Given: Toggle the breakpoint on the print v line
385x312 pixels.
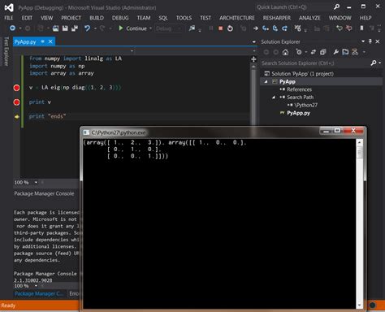Looking at the screenshot, I should click(16, 102).
